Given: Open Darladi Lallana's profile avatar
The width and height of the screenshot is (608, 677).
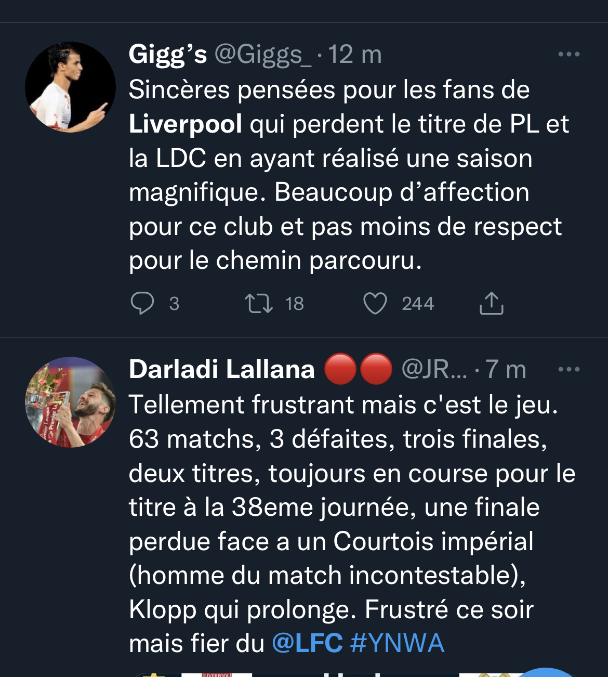Looking at the screenshot, I should (70, 402).
